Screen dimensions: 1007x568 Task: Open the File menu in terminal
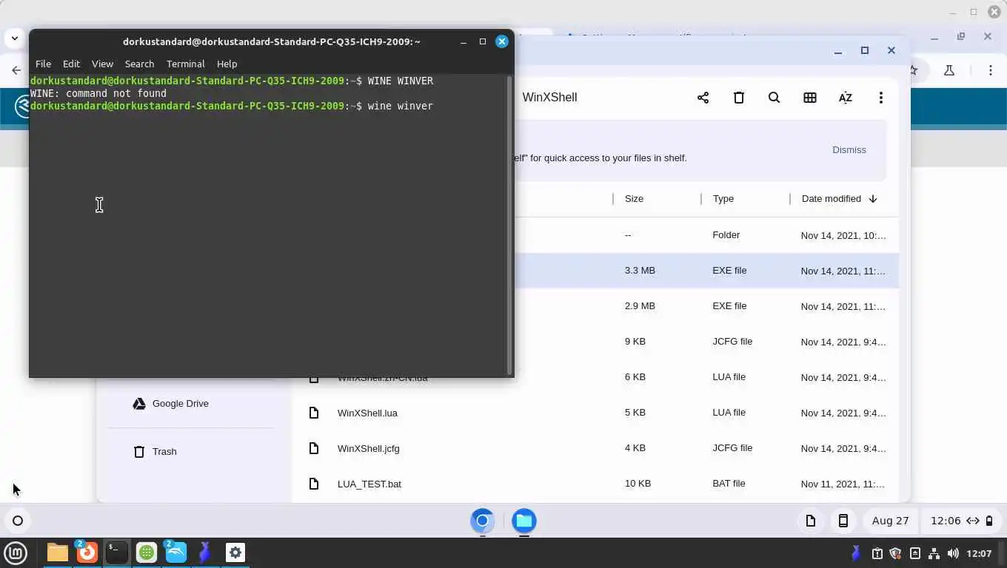tap(43, 64)
